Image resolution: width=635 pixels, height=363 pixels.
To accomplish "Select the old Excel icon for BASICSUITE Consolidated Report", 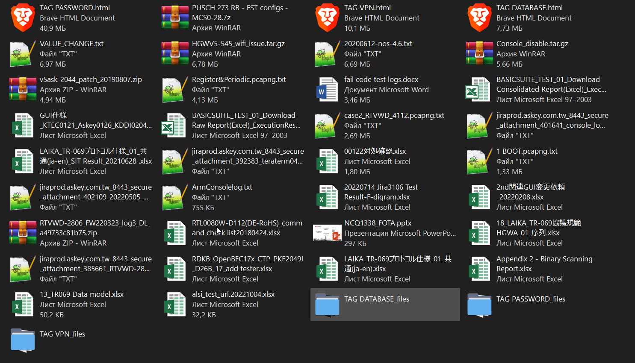I will click(478, 90).
